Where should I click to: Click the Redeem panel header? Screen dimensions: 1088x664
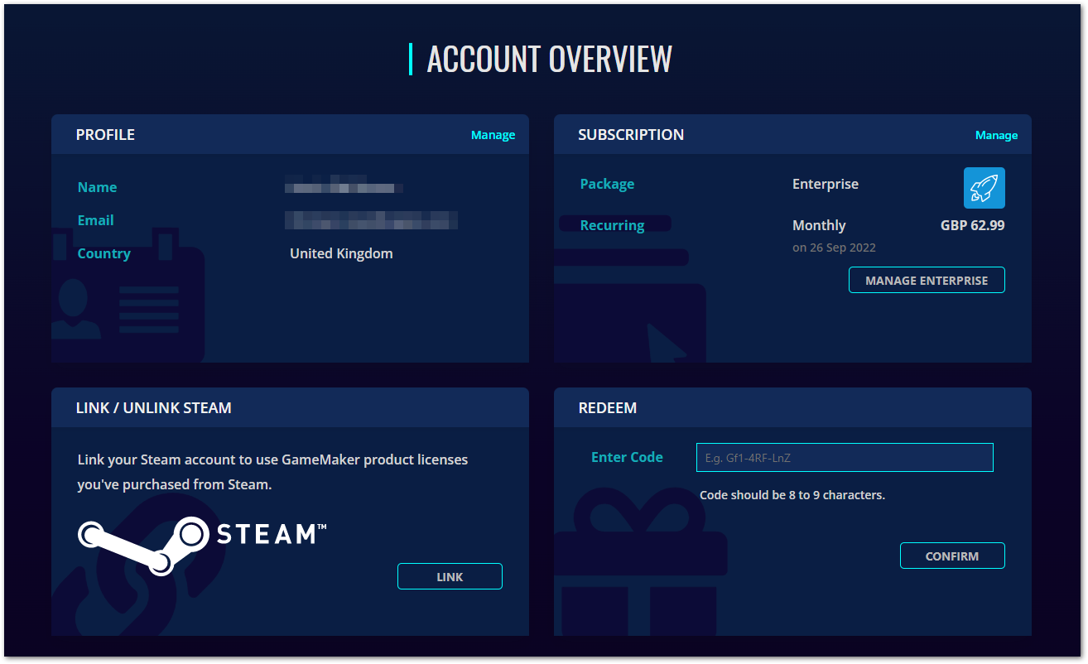[607, 408]
